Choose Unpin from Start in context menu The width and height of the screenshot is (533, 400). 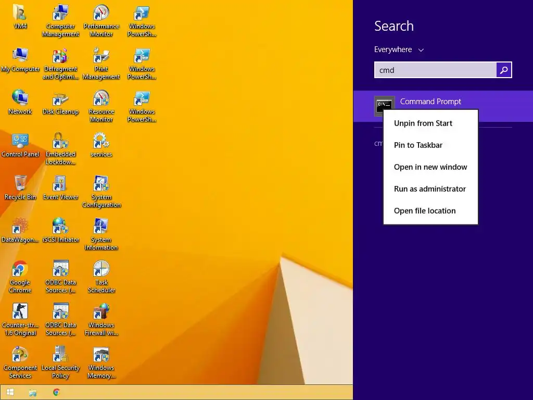click(x=430, y=123)
